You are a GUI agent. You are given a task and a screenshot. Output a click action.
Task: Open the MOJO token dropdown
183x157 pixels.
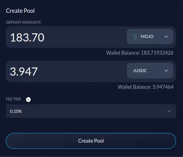150,36
